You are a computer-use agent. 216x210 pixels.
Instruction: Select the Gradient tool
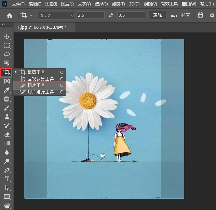6,143
